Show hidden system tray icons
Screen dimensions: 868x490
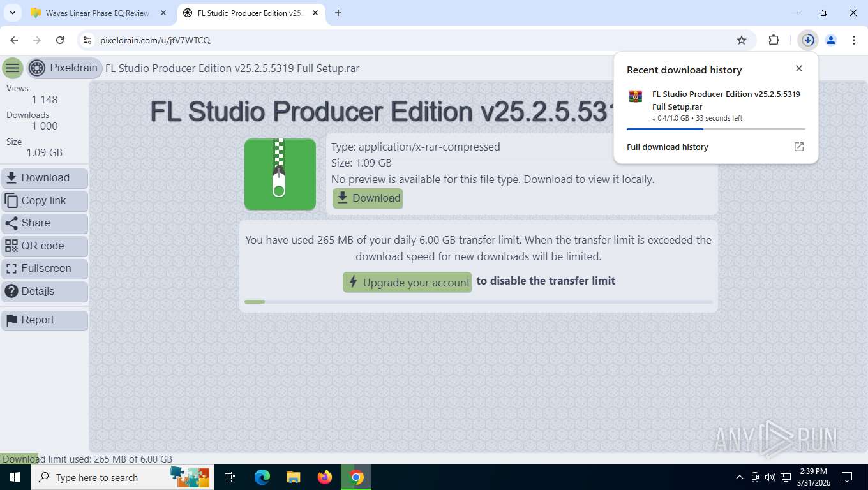(x=740, y=477)
